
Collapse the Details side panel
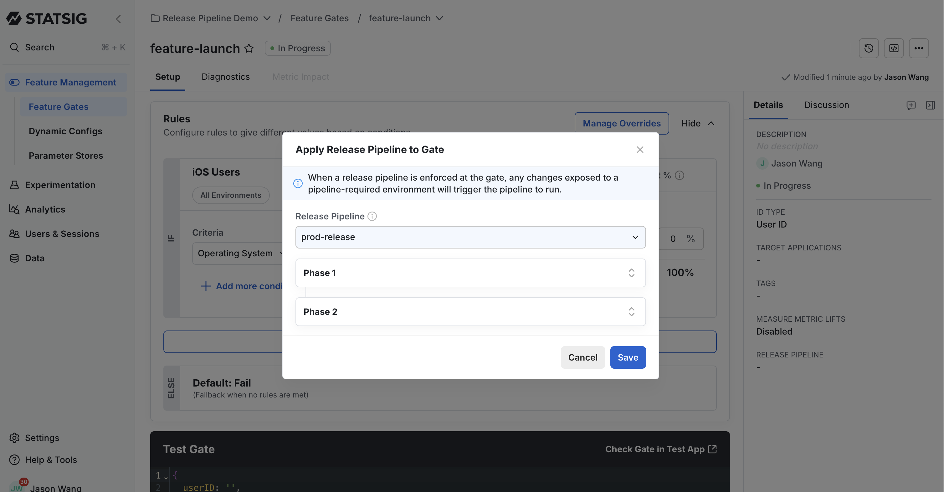tap(931, 105)
